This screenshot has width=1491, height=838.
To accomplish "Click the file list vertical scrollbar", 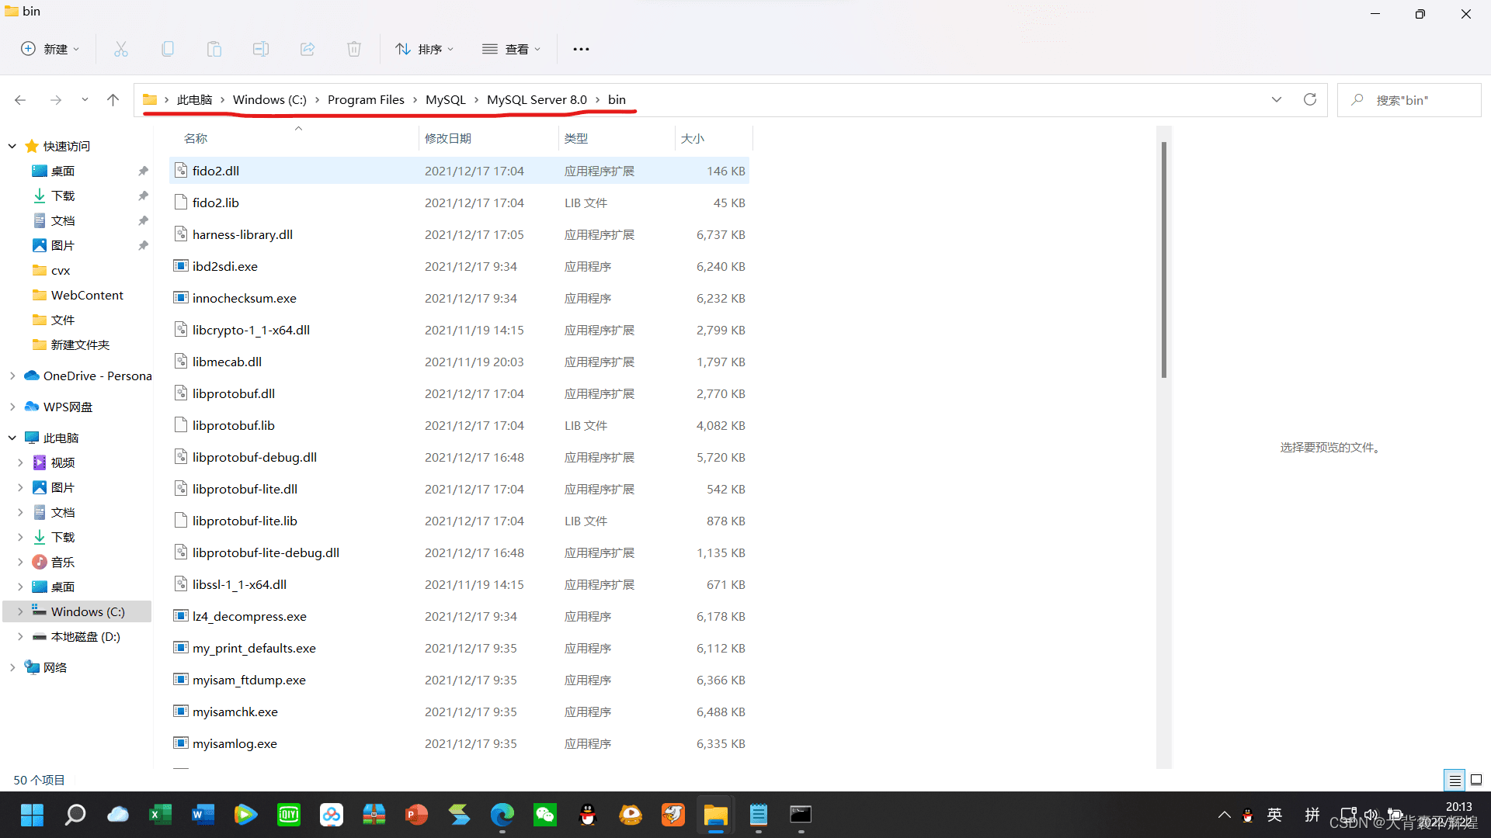I will pos(1163,259).
